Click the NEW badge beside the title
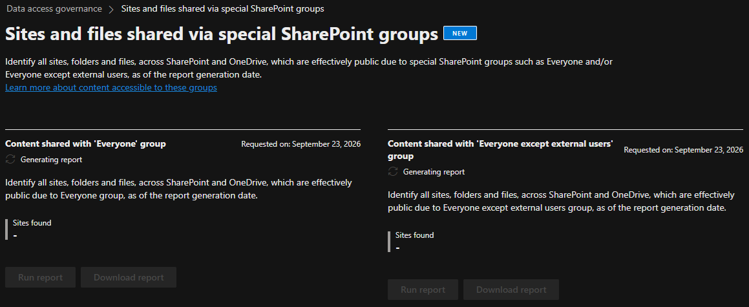This screenshot has height=307, width=749. point(460,33)
